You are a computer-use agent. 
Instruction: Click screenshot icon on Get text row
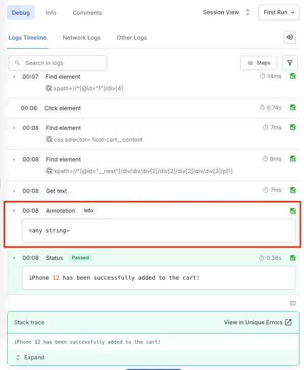293,190
